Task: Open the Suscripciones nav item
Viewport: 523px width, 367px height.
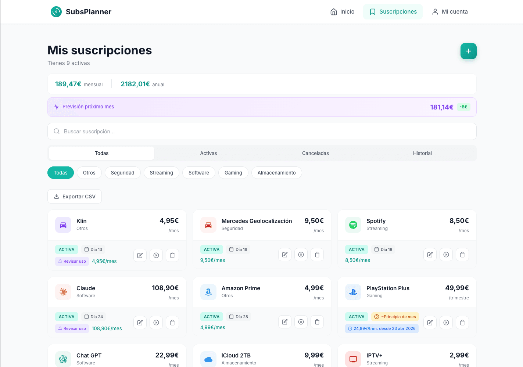Action: pos(393,12)
